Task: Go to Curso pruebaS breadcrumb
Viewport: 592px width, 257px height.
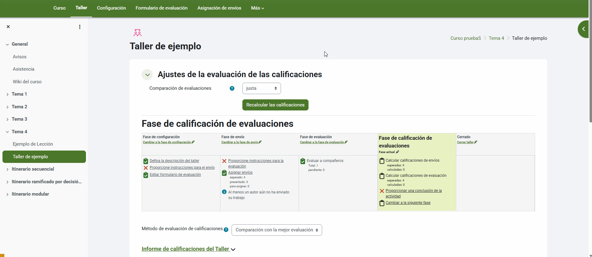Action: tap(466, 38)
